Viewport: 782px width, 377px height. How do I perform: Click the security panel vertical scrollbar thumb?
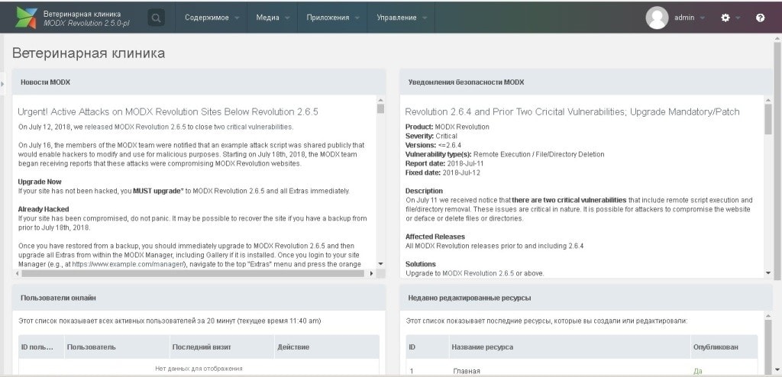pos(768,120)
